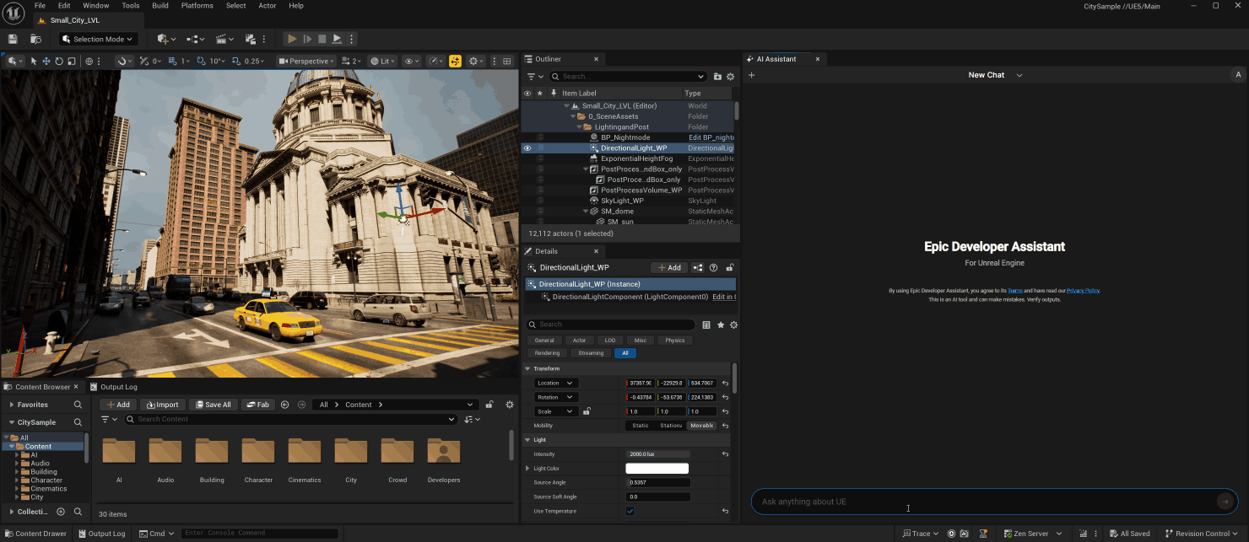Click the Outliner settings gear icon
This screenshot has width=1249, height=542.
coord(731,77)
